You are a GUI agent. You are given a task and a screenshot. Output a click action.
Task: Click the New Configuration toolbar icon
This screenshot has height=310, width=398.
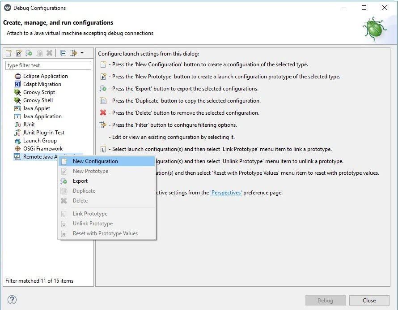point(8,53)
